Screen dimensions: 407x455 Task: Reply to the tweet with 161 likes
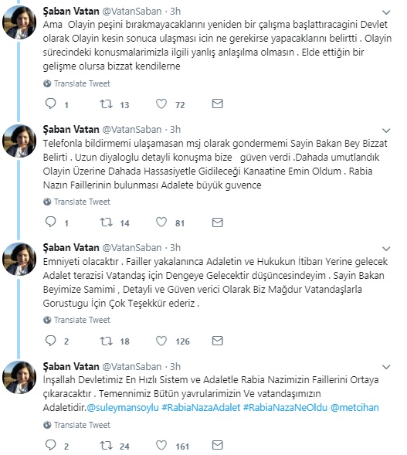(x=51, y=445)
